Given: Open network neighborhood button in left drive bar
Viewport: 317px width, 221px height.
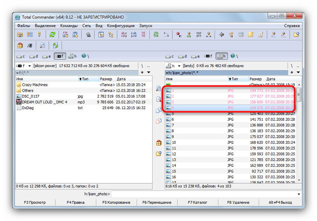Looking at the screenshot, I should [85, 56].
